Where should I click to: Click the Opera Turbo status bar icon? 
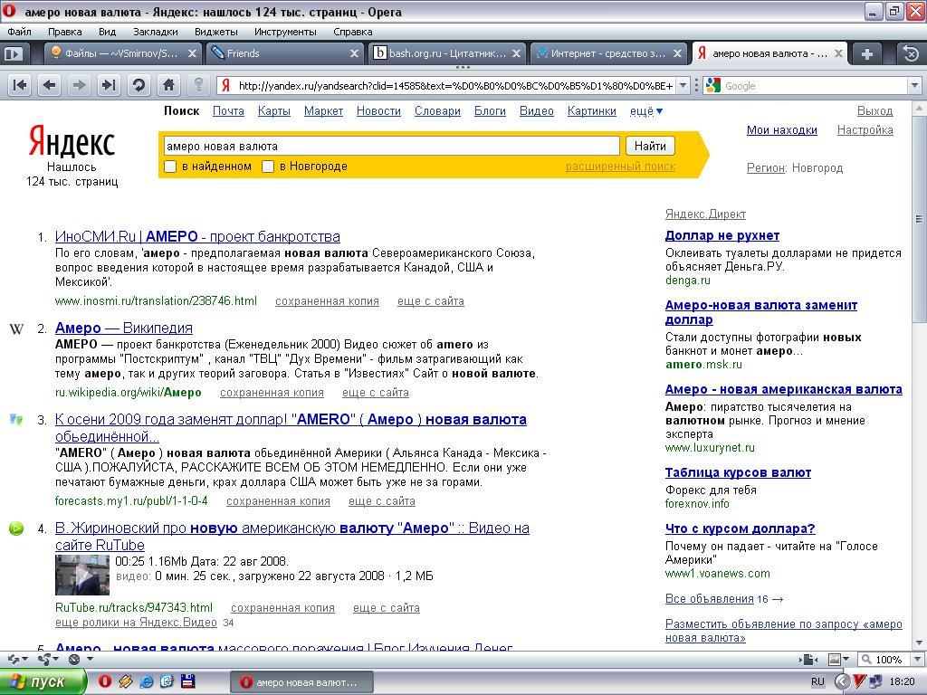[x=74, y=659]
